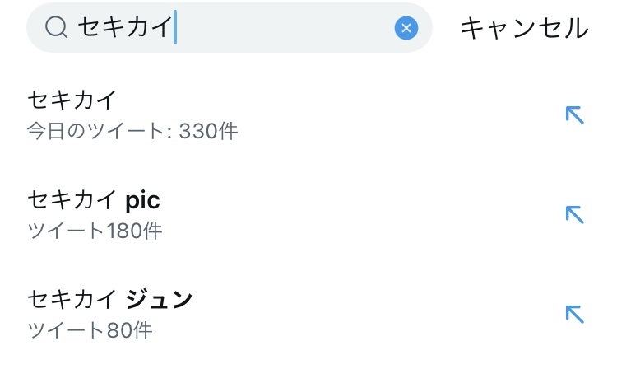Image resolution: width=617 pixels, height=369 pixels.
Task: Tap the キャンセル button
Action: (524, 29)
